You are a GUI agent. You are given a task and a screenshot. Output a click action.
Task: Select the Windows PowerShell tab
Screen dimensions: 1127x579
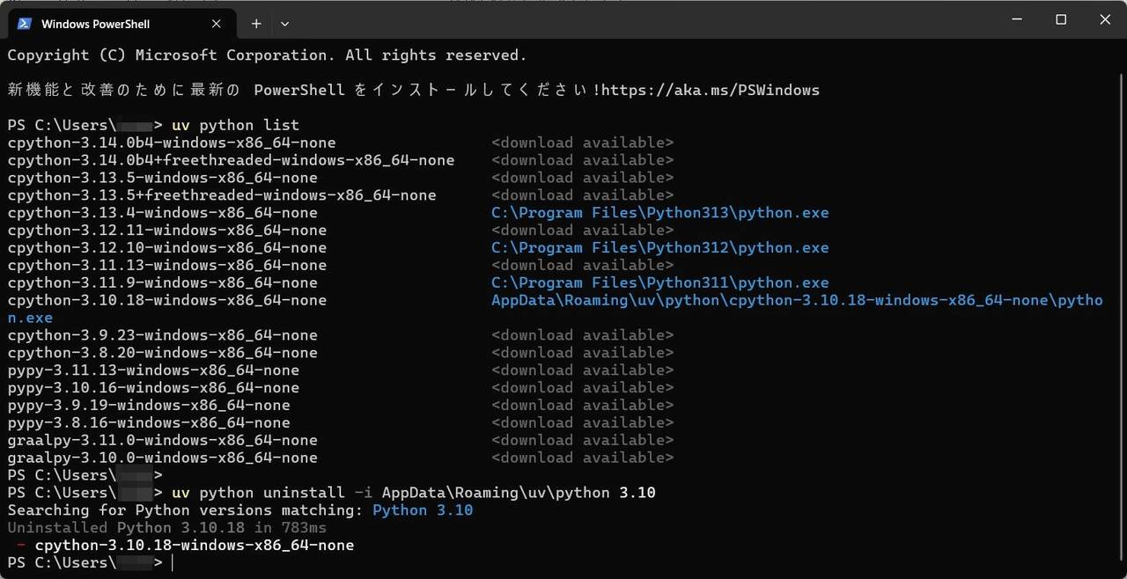coord(121,24)
